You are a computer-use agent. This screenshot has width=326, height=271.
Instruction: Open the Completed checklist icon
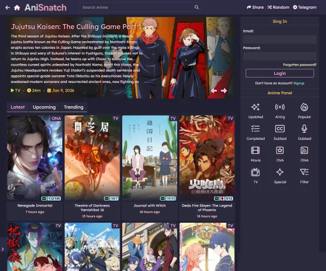[255, 128]
